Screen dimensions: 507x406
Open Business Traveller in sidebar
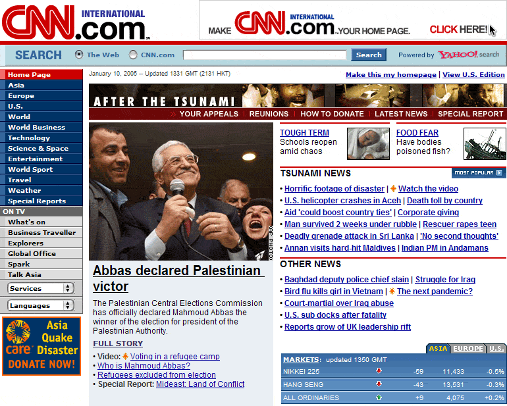pos(41,233)
